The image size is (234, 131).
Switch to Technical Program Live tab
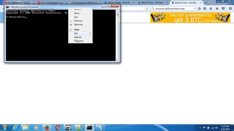pos(53,3)
